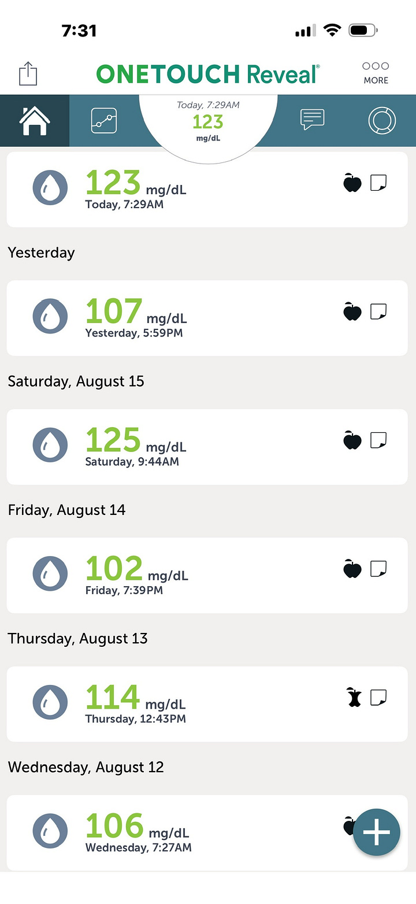
Task: Open the note icon on the 123 reading
Action: coord(378,183)
